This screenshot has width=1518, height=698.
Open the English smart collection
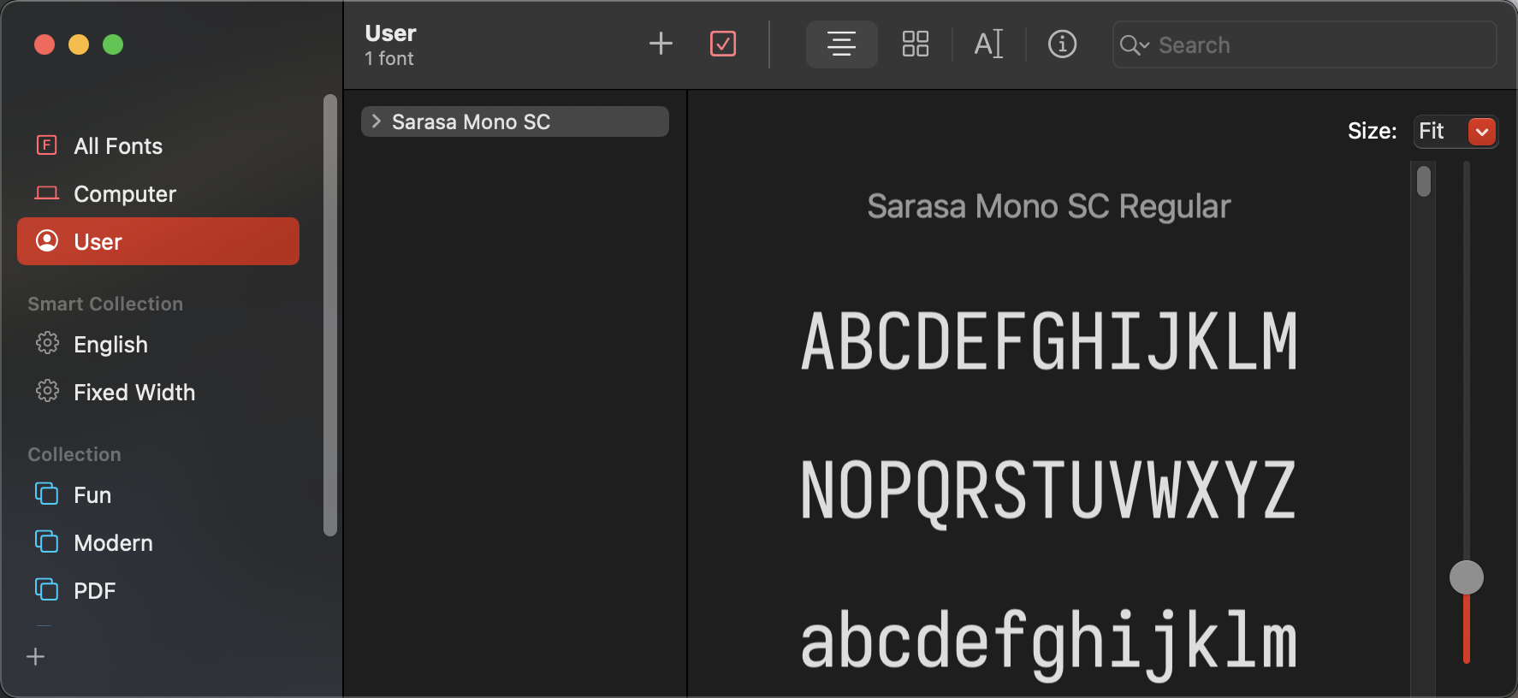158,345
